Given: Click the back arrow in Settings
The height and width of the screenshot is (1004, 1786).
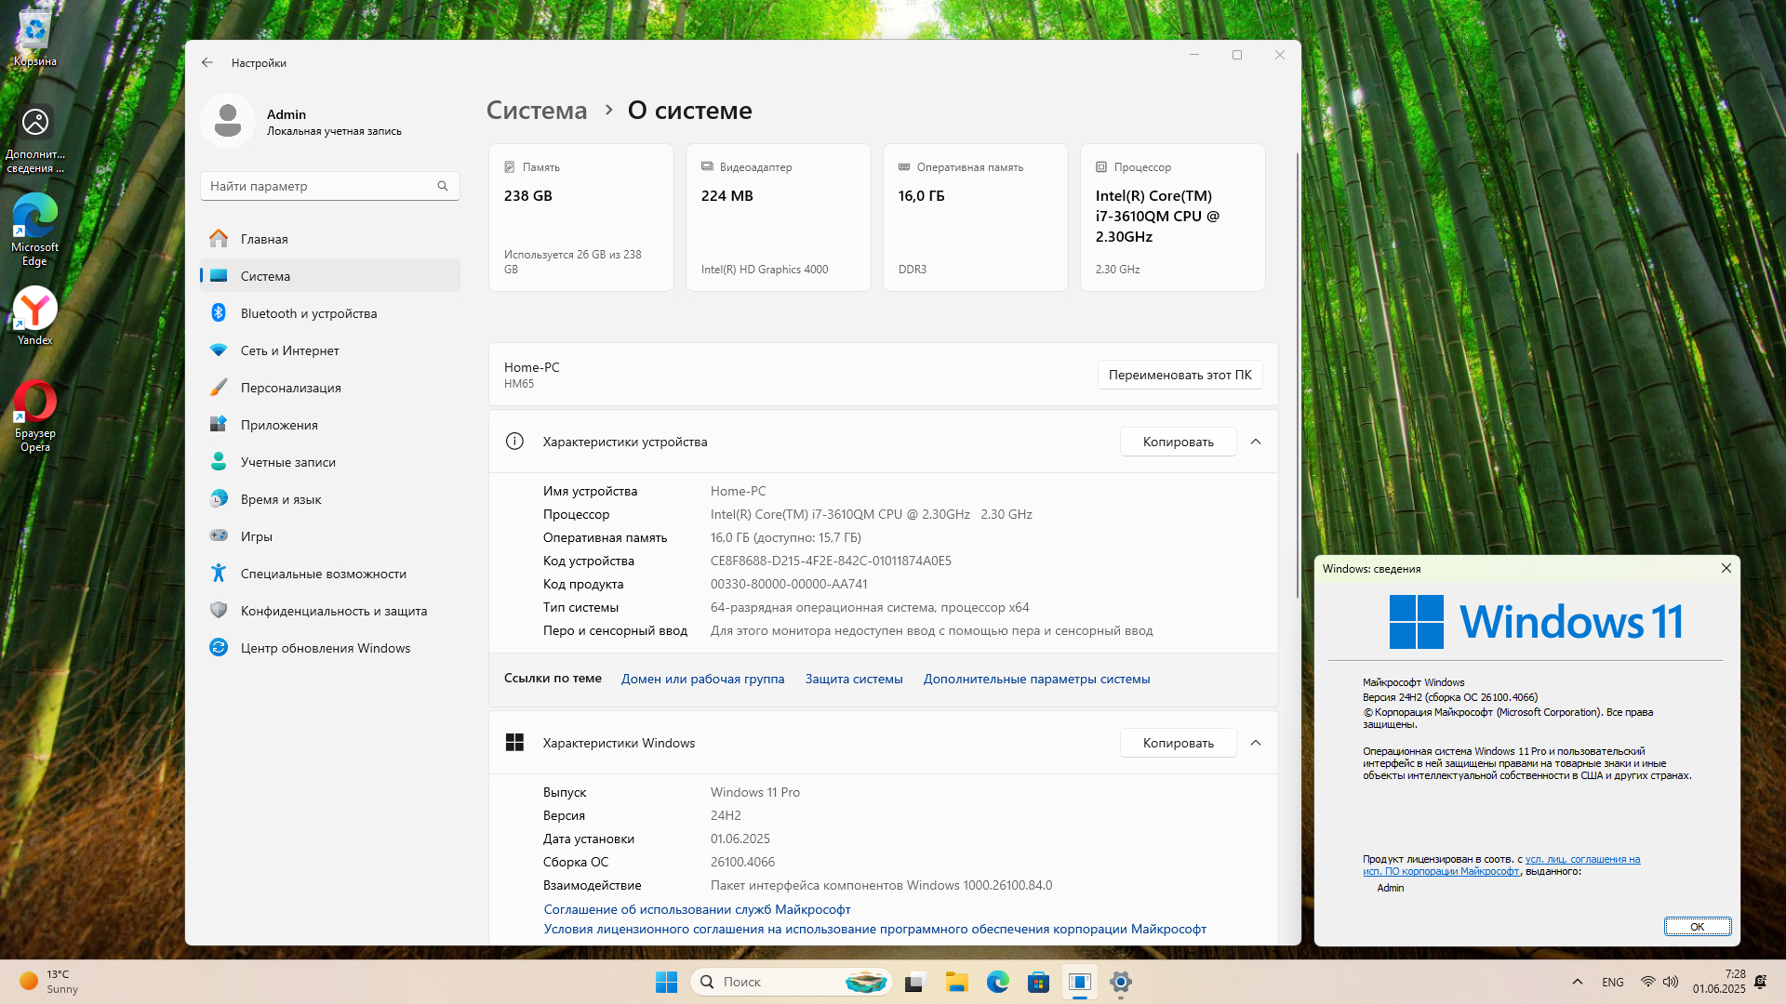Looking at the screenshot, I should coord(207,62).
